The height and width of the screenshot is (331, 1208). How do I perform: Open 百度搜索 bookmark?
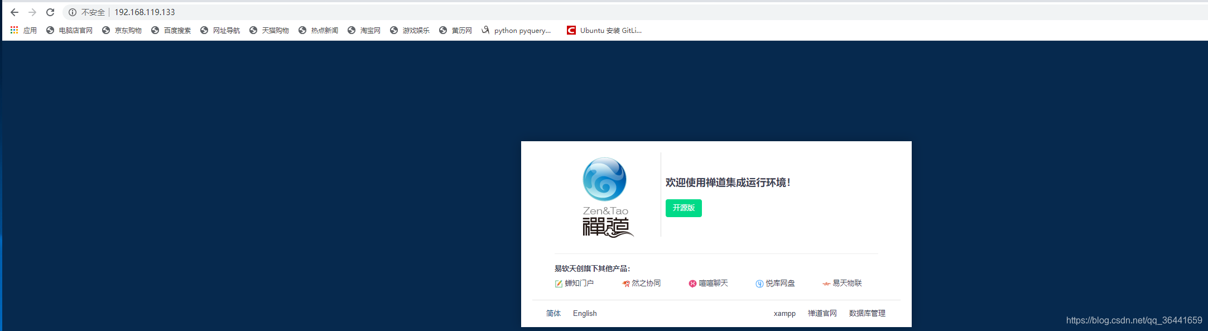pyautogui.click(x=171, y=30)
